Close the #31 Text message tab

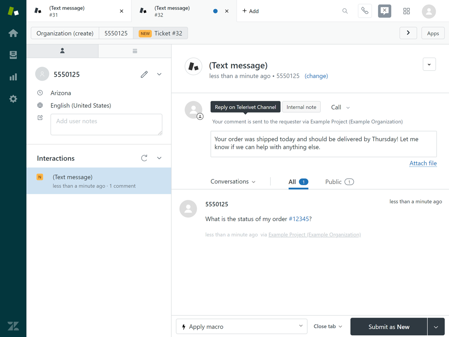[122, 11]
